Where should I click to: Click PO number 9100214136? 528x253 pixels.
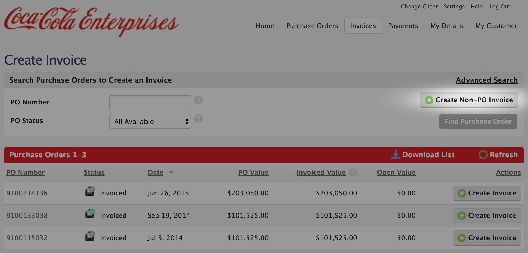(x=27, y=193)
